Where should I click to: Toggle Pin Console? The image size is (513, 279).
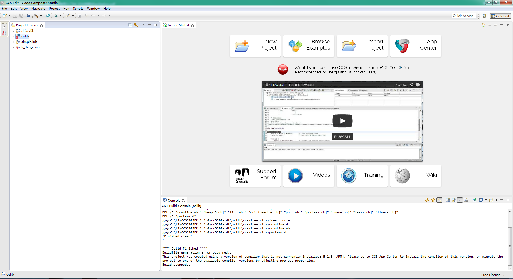[x=475, y=200]
